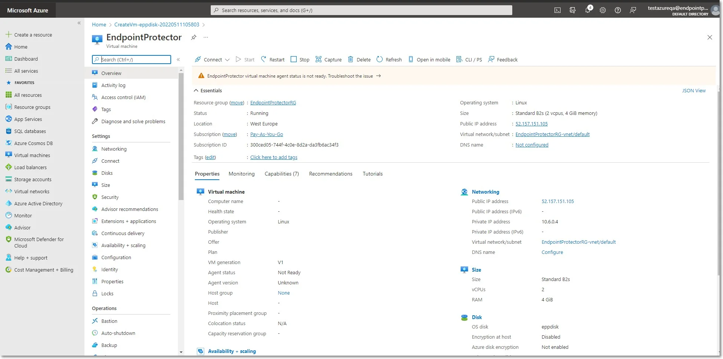Delete the virtual machine

[x=359, y=60]
